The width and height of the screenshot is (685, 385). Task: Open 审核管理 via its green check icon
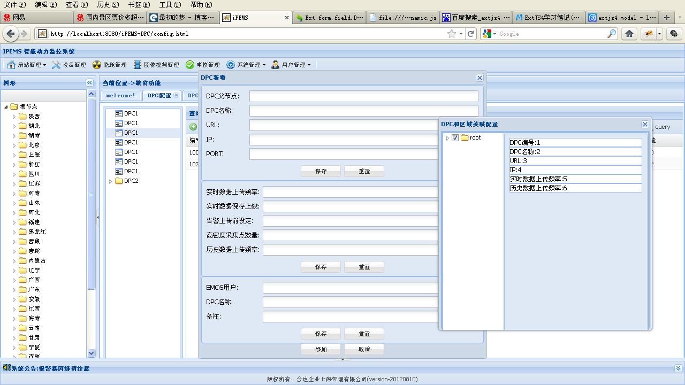[190, 65]
